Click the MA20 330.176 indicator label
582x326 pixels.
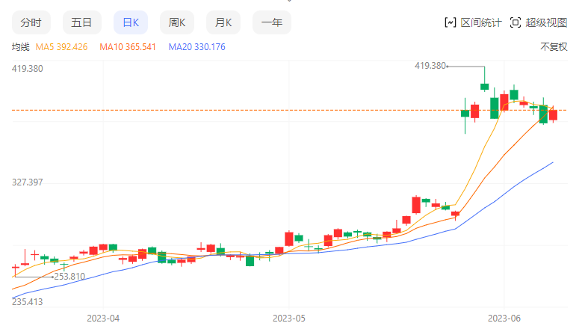[196, 47]
